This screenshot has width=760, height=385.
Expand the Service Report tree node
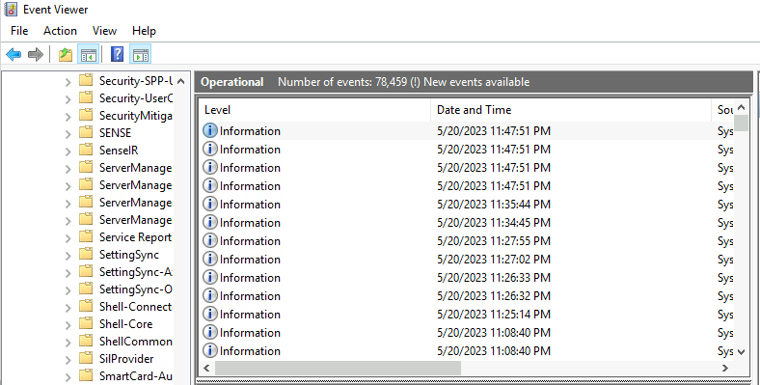(x=68, y=237)
